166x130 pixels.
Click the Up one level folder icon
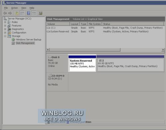[17, 13]
